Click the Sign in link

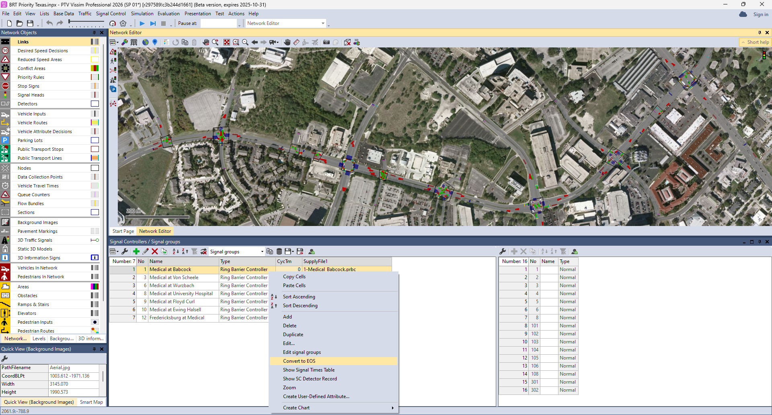pos(760,14)
